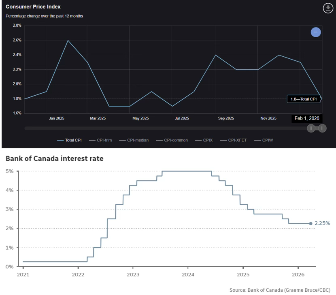Click the left range slider handle
This screenshot has height=295, width=336.
coord(311,128)
